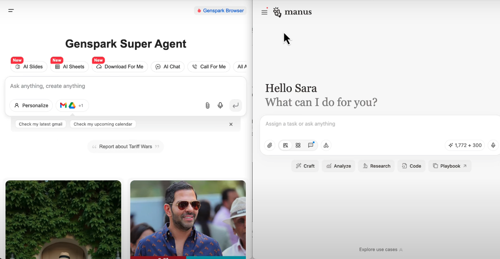This screenshot has height=259, width=500.
Task: Choose the Code task category
Action: [412, 166]
